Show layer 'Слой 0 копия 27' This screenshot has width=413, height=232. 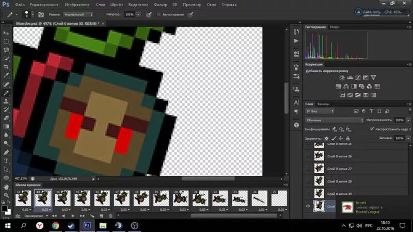point(308,169)
